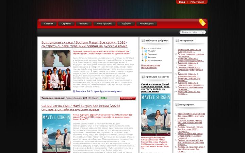Click 'Добавлена 1-42 серия (русская озвучка)' text
The width and height of the screenshot is (245, 153).
click(98, 91)
